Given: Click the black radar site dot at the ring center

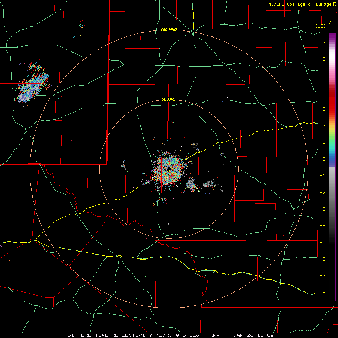Looking at the screenshot, I should point(169,168).
